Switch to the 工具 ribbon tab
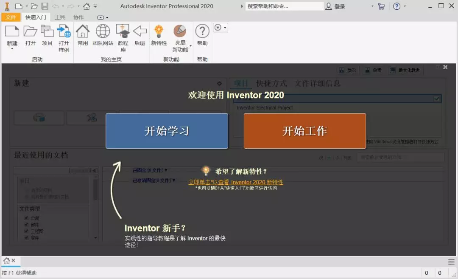The width and height of the screenshot is (458, 279). pos(60,17)
